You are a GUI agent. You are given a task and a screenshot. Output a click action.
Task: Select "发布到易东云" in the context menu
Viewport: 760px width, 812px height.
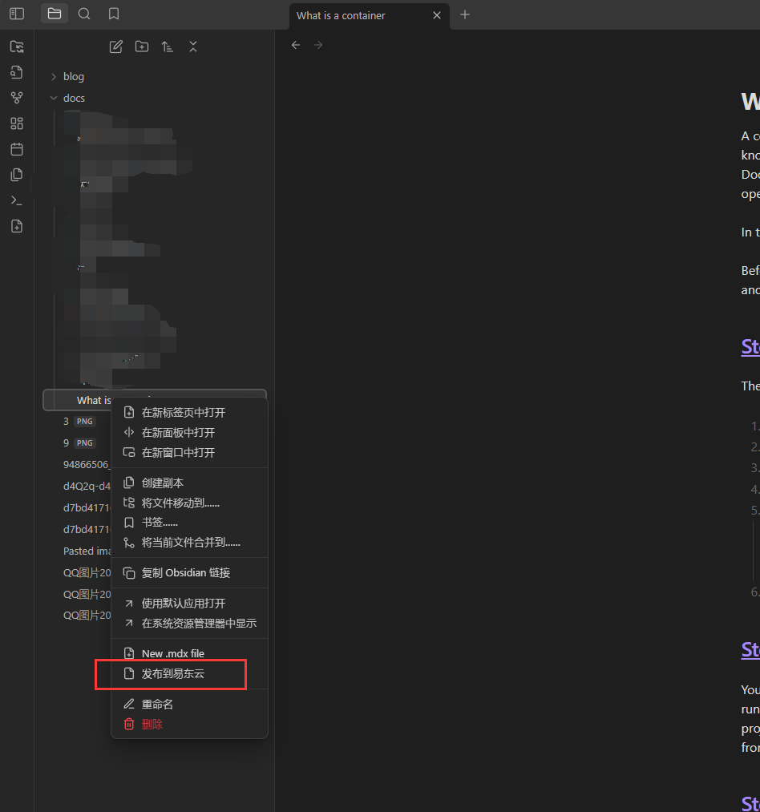(173, 673)
